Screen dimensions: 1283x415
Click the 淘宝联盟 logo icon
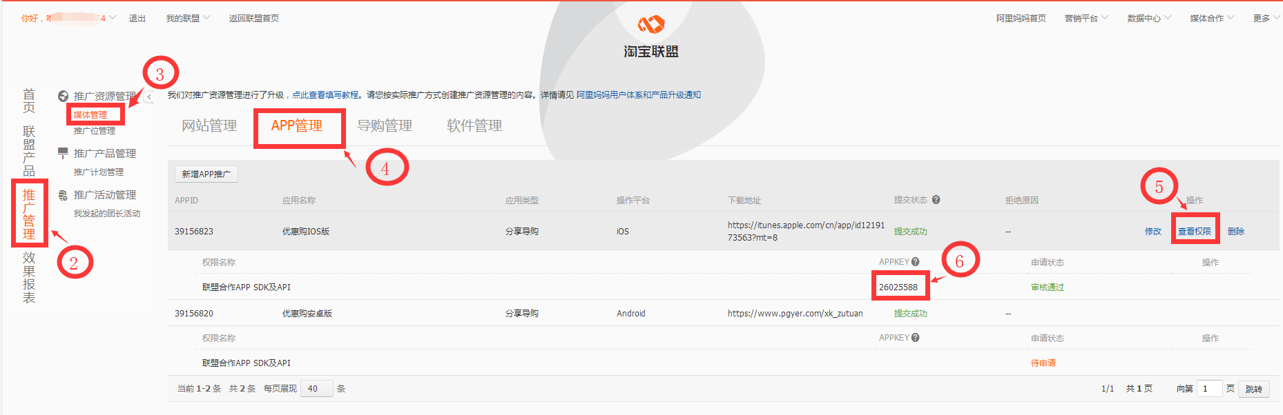pyautogui.click(x=650, y=25)
